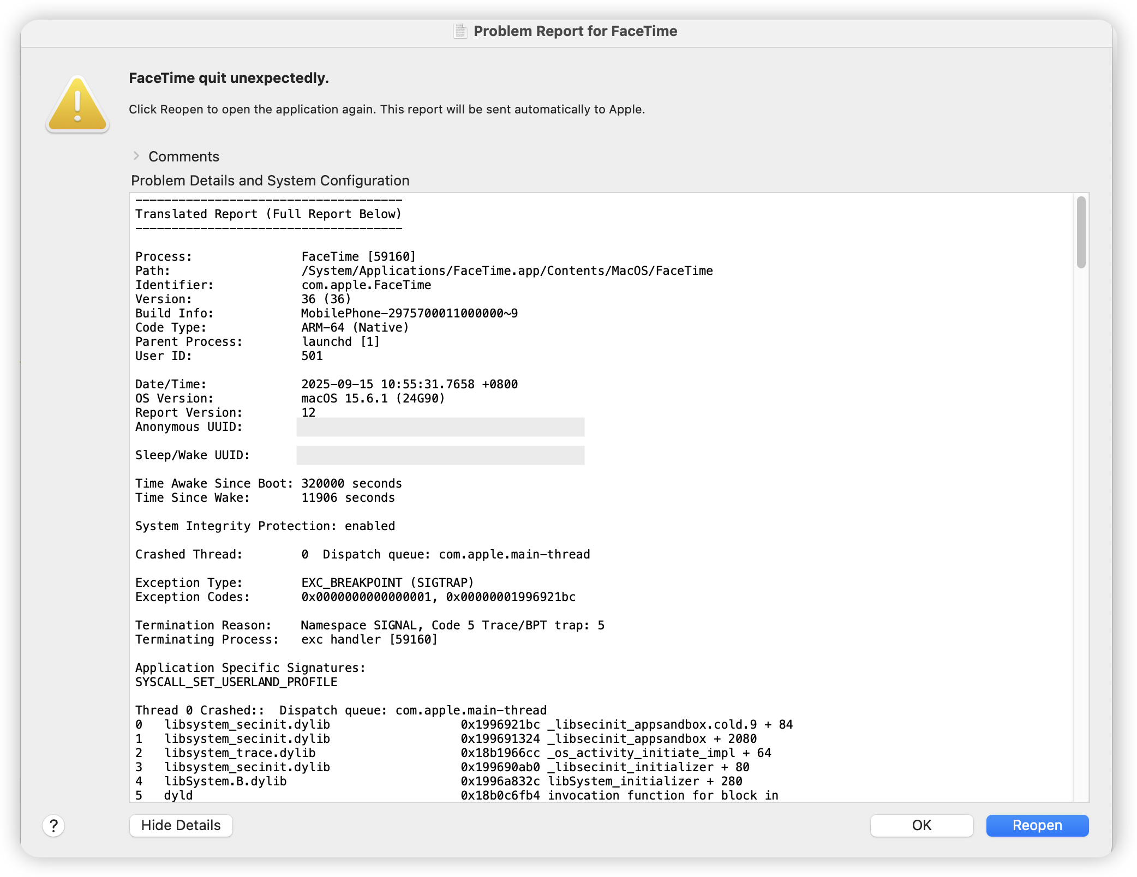The width and height of the screenshot is (1137, 877).
Task: Click the blue Reopen button
Action: [x=1037, y=825]
